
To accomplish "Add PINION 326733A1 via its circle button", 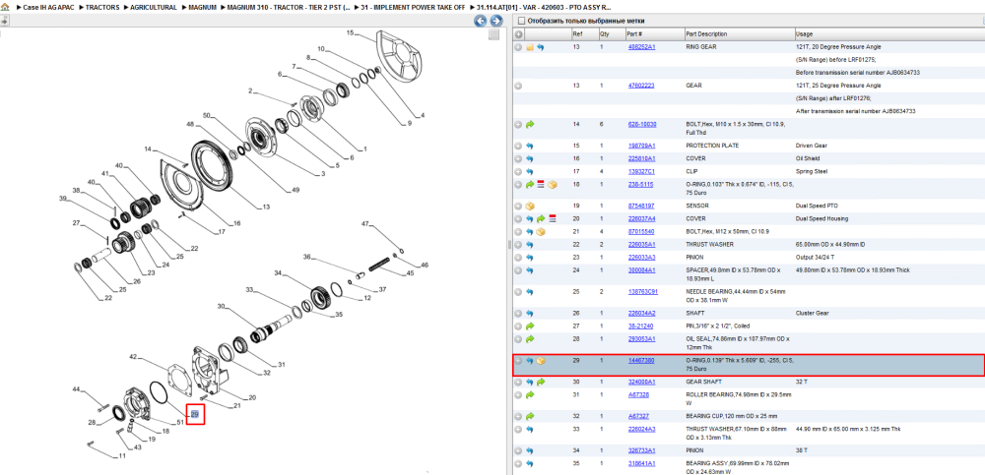I will tap(518, 450).
